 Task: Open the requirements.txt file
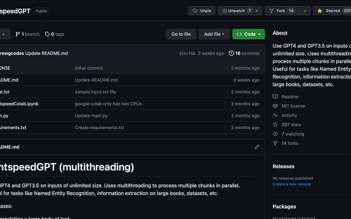pos(13,127)
